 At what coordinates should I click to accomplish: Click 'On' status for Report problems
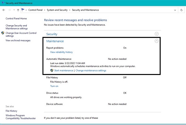click(125, 48)
